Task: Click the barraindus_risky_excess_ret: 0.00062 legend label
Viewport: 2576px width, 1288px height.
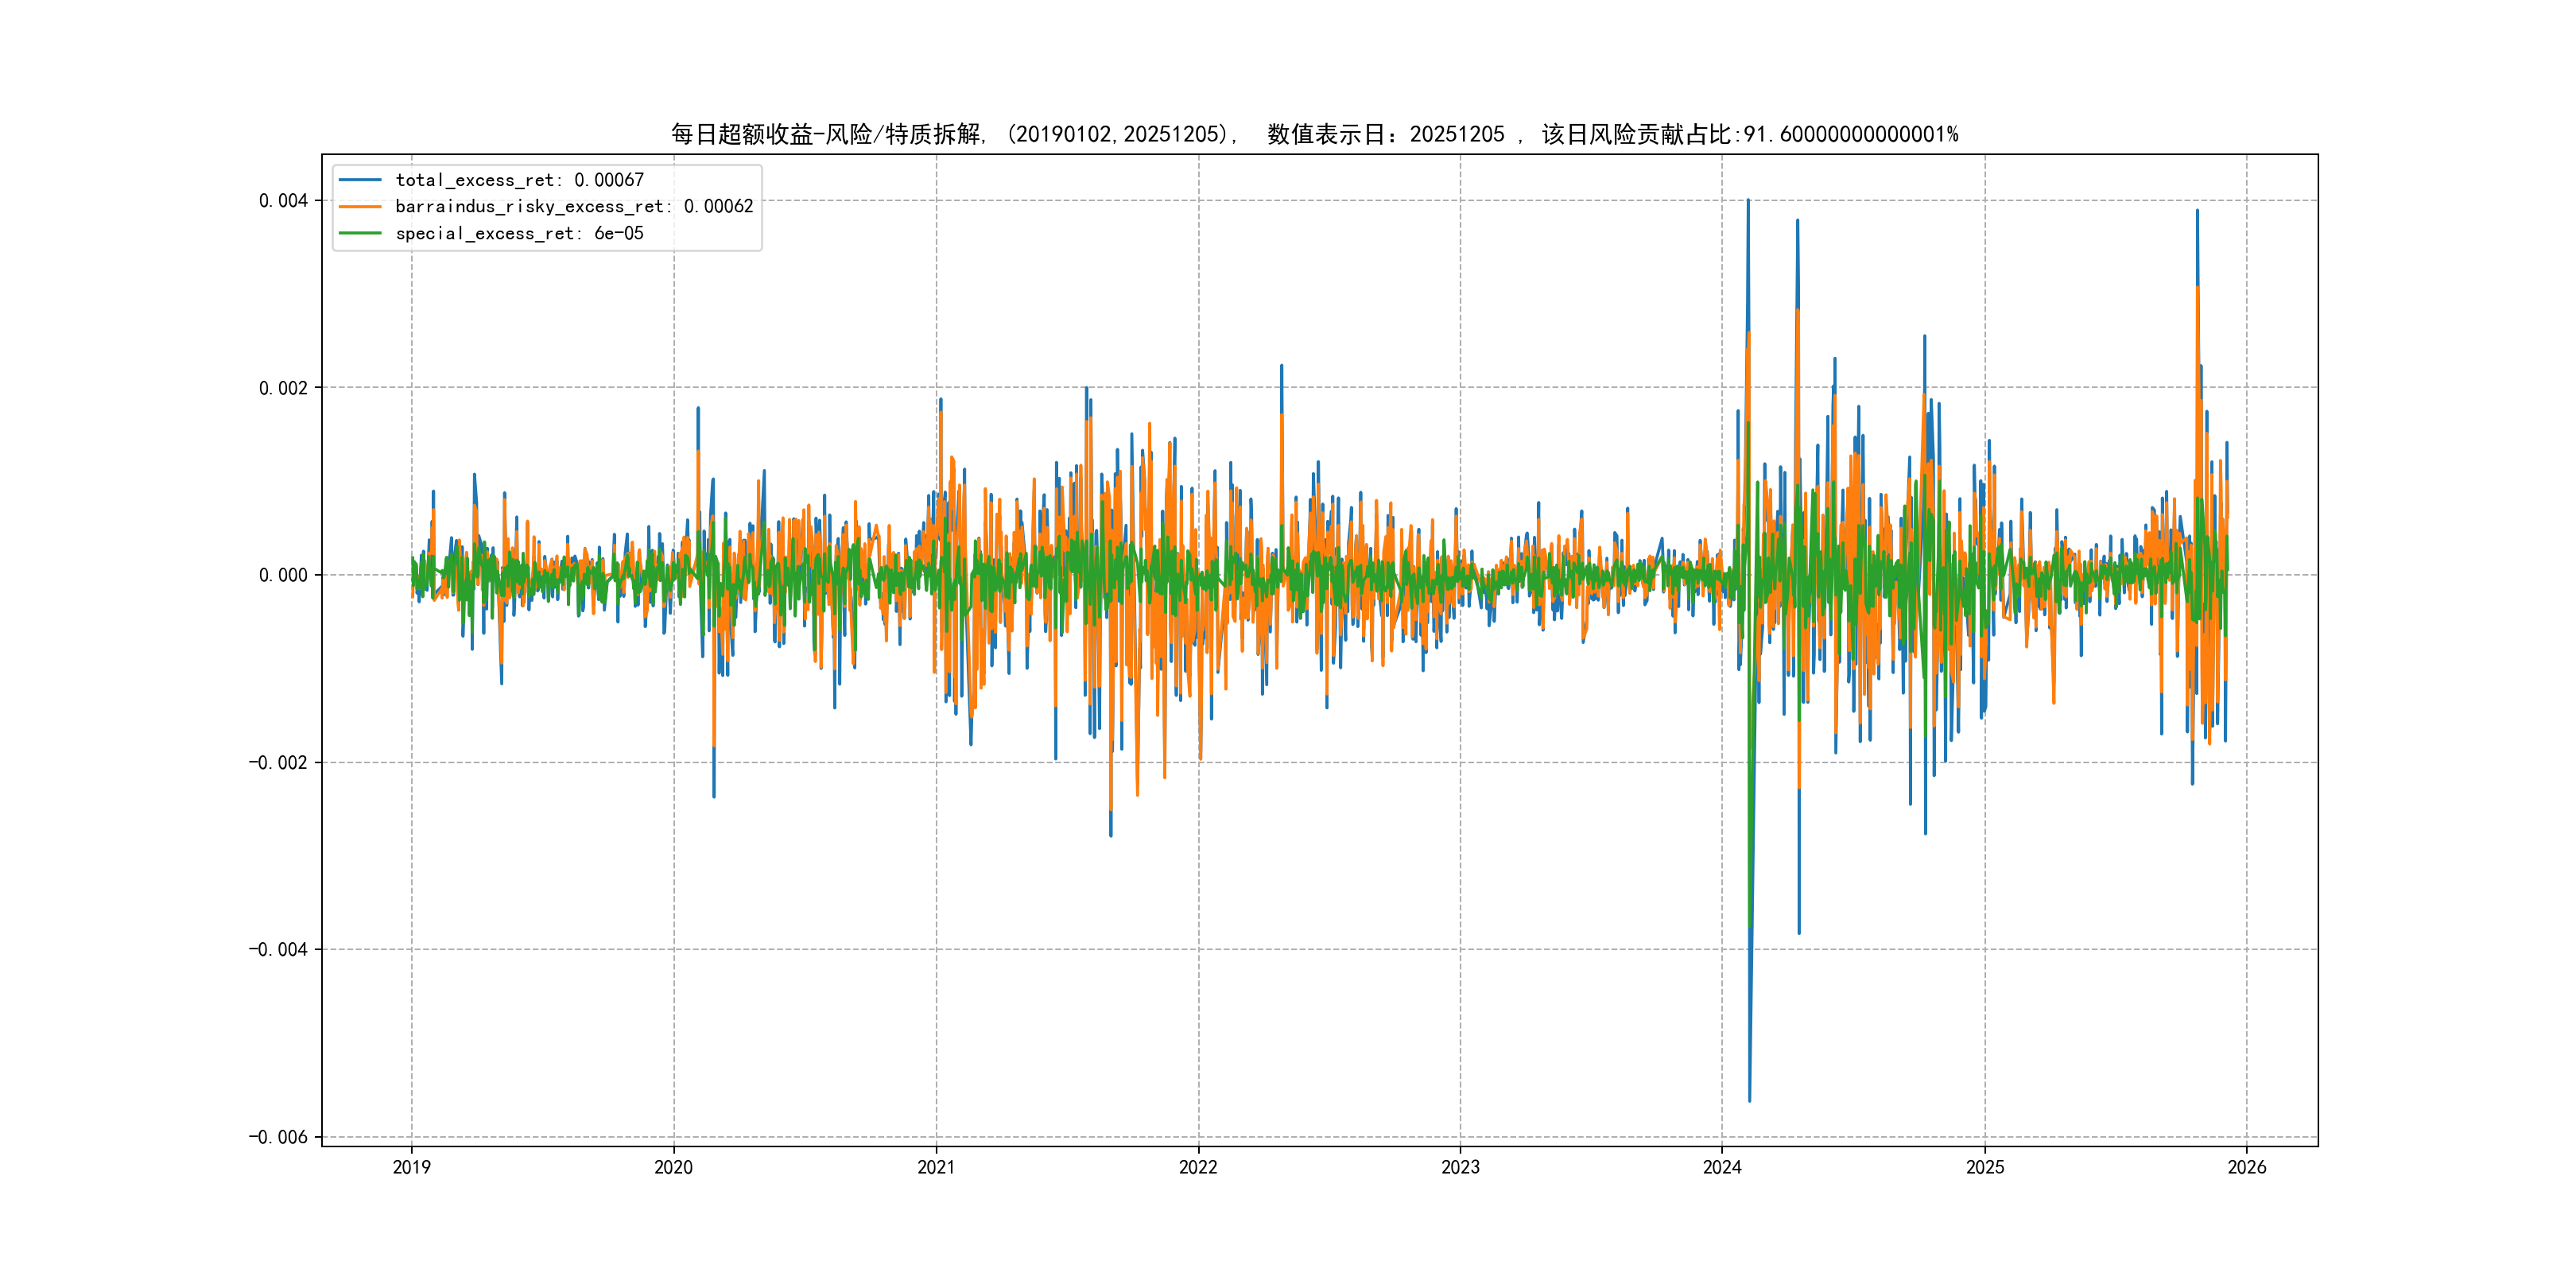Action: click(574, 207)
